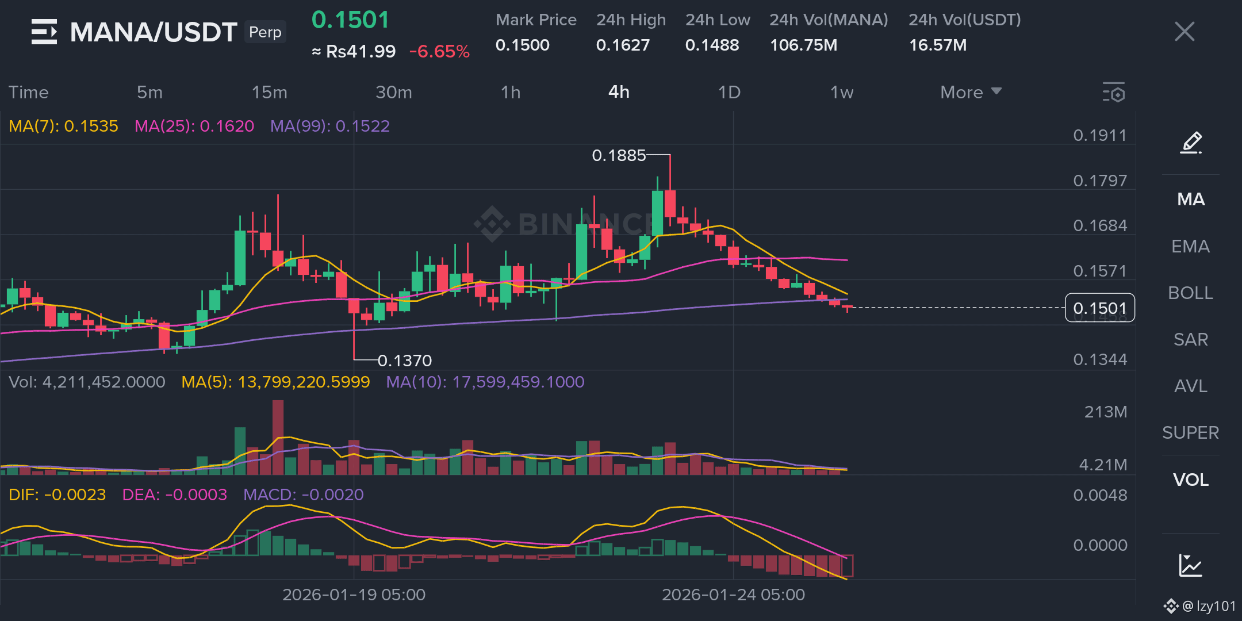The image size is (1242, 621).
Task: Click the 0.1501 price tag on axis
Action: pyautogui.click(x=1100, y=308)
